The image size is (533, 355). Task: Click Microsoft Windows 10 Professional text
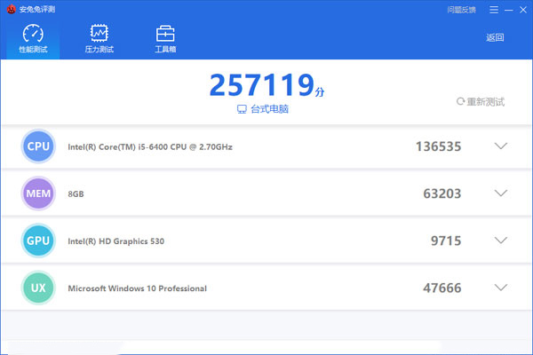pyautogui.click(x=138, y=288)
